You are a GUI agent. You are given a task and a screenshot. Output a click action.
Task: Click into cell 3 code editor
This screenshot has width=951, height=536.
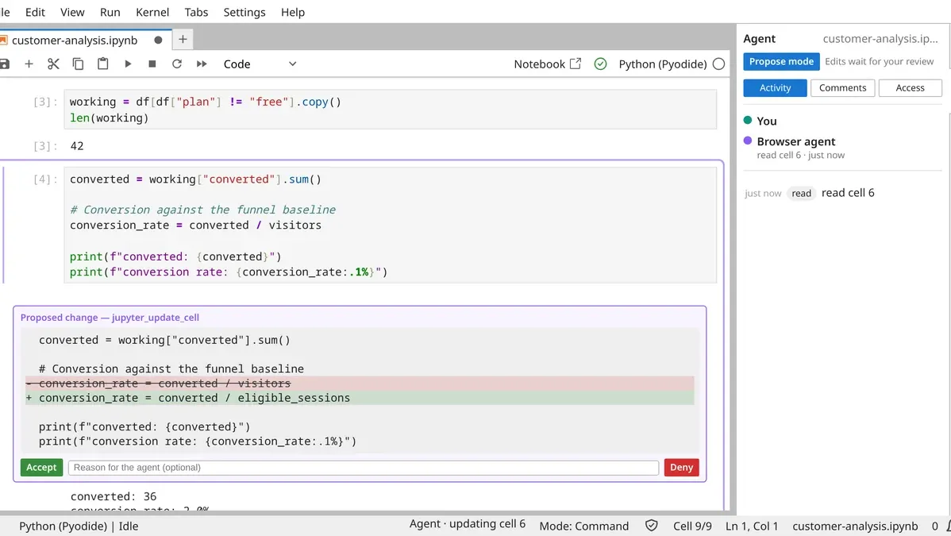[x=390, y=110]
